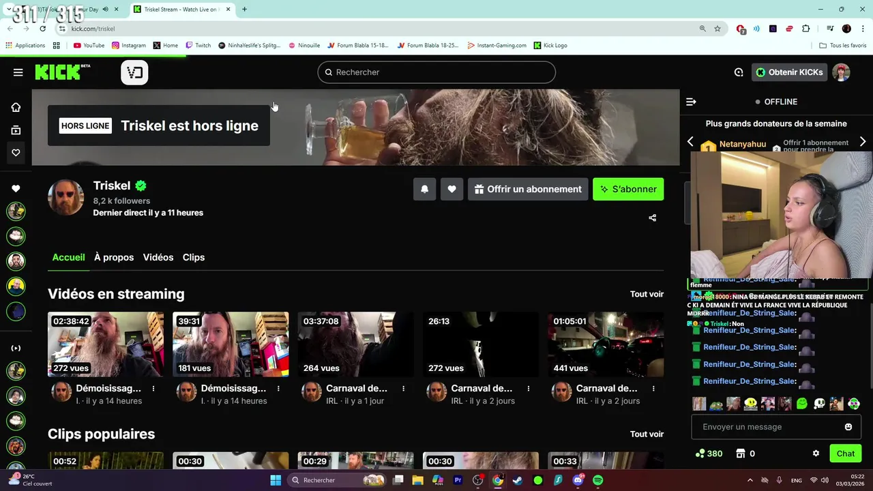The image size is (873, 491).
Task: Open chat settings gear icon
Action: [x=816, y=453]
